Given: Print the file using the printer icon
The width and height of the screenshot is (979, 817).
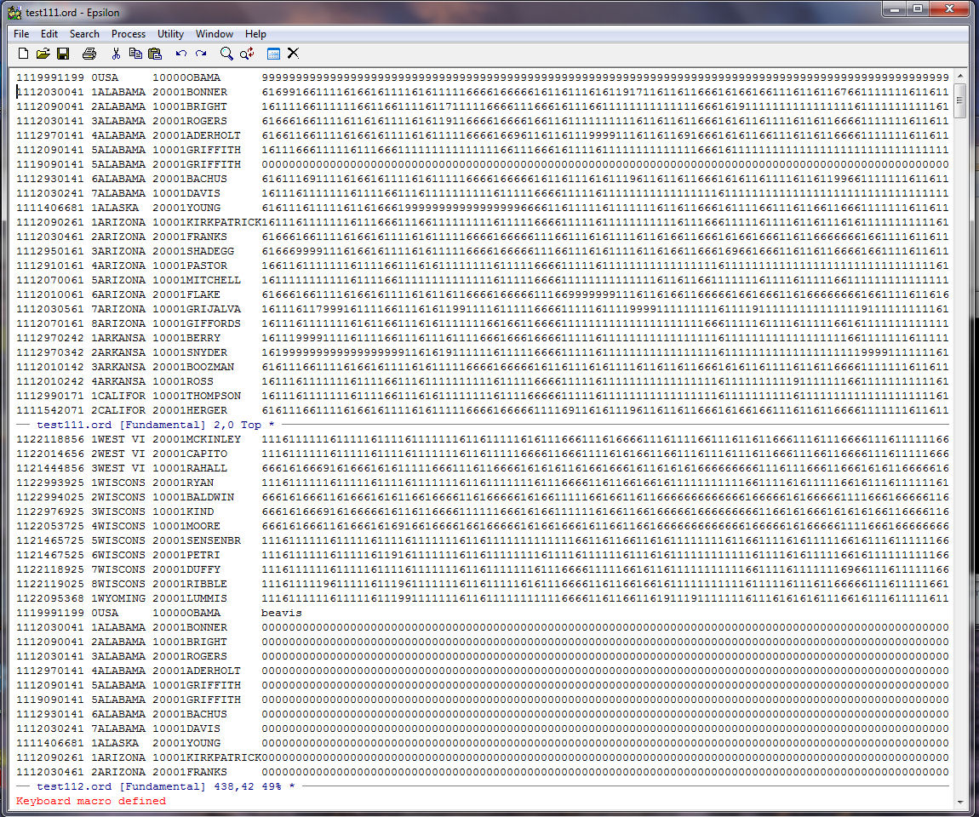Looking at the screenshot, I should 89,54.
